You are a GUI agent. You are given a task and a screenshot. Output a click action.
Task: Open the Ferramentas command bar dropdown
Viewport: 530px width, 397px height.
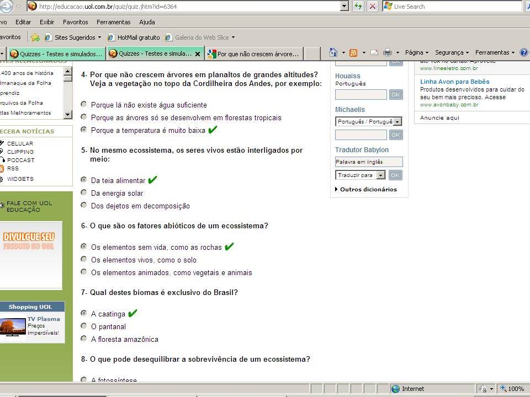[495, 52]
